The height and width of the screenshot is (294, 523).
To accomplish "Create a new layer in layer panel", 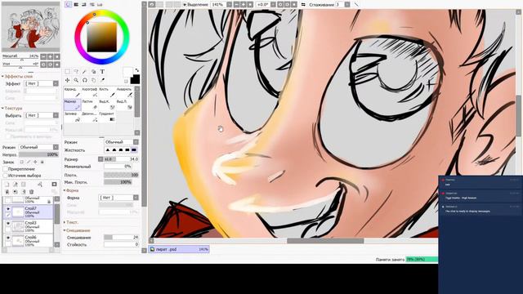I will tap(7, 185).
